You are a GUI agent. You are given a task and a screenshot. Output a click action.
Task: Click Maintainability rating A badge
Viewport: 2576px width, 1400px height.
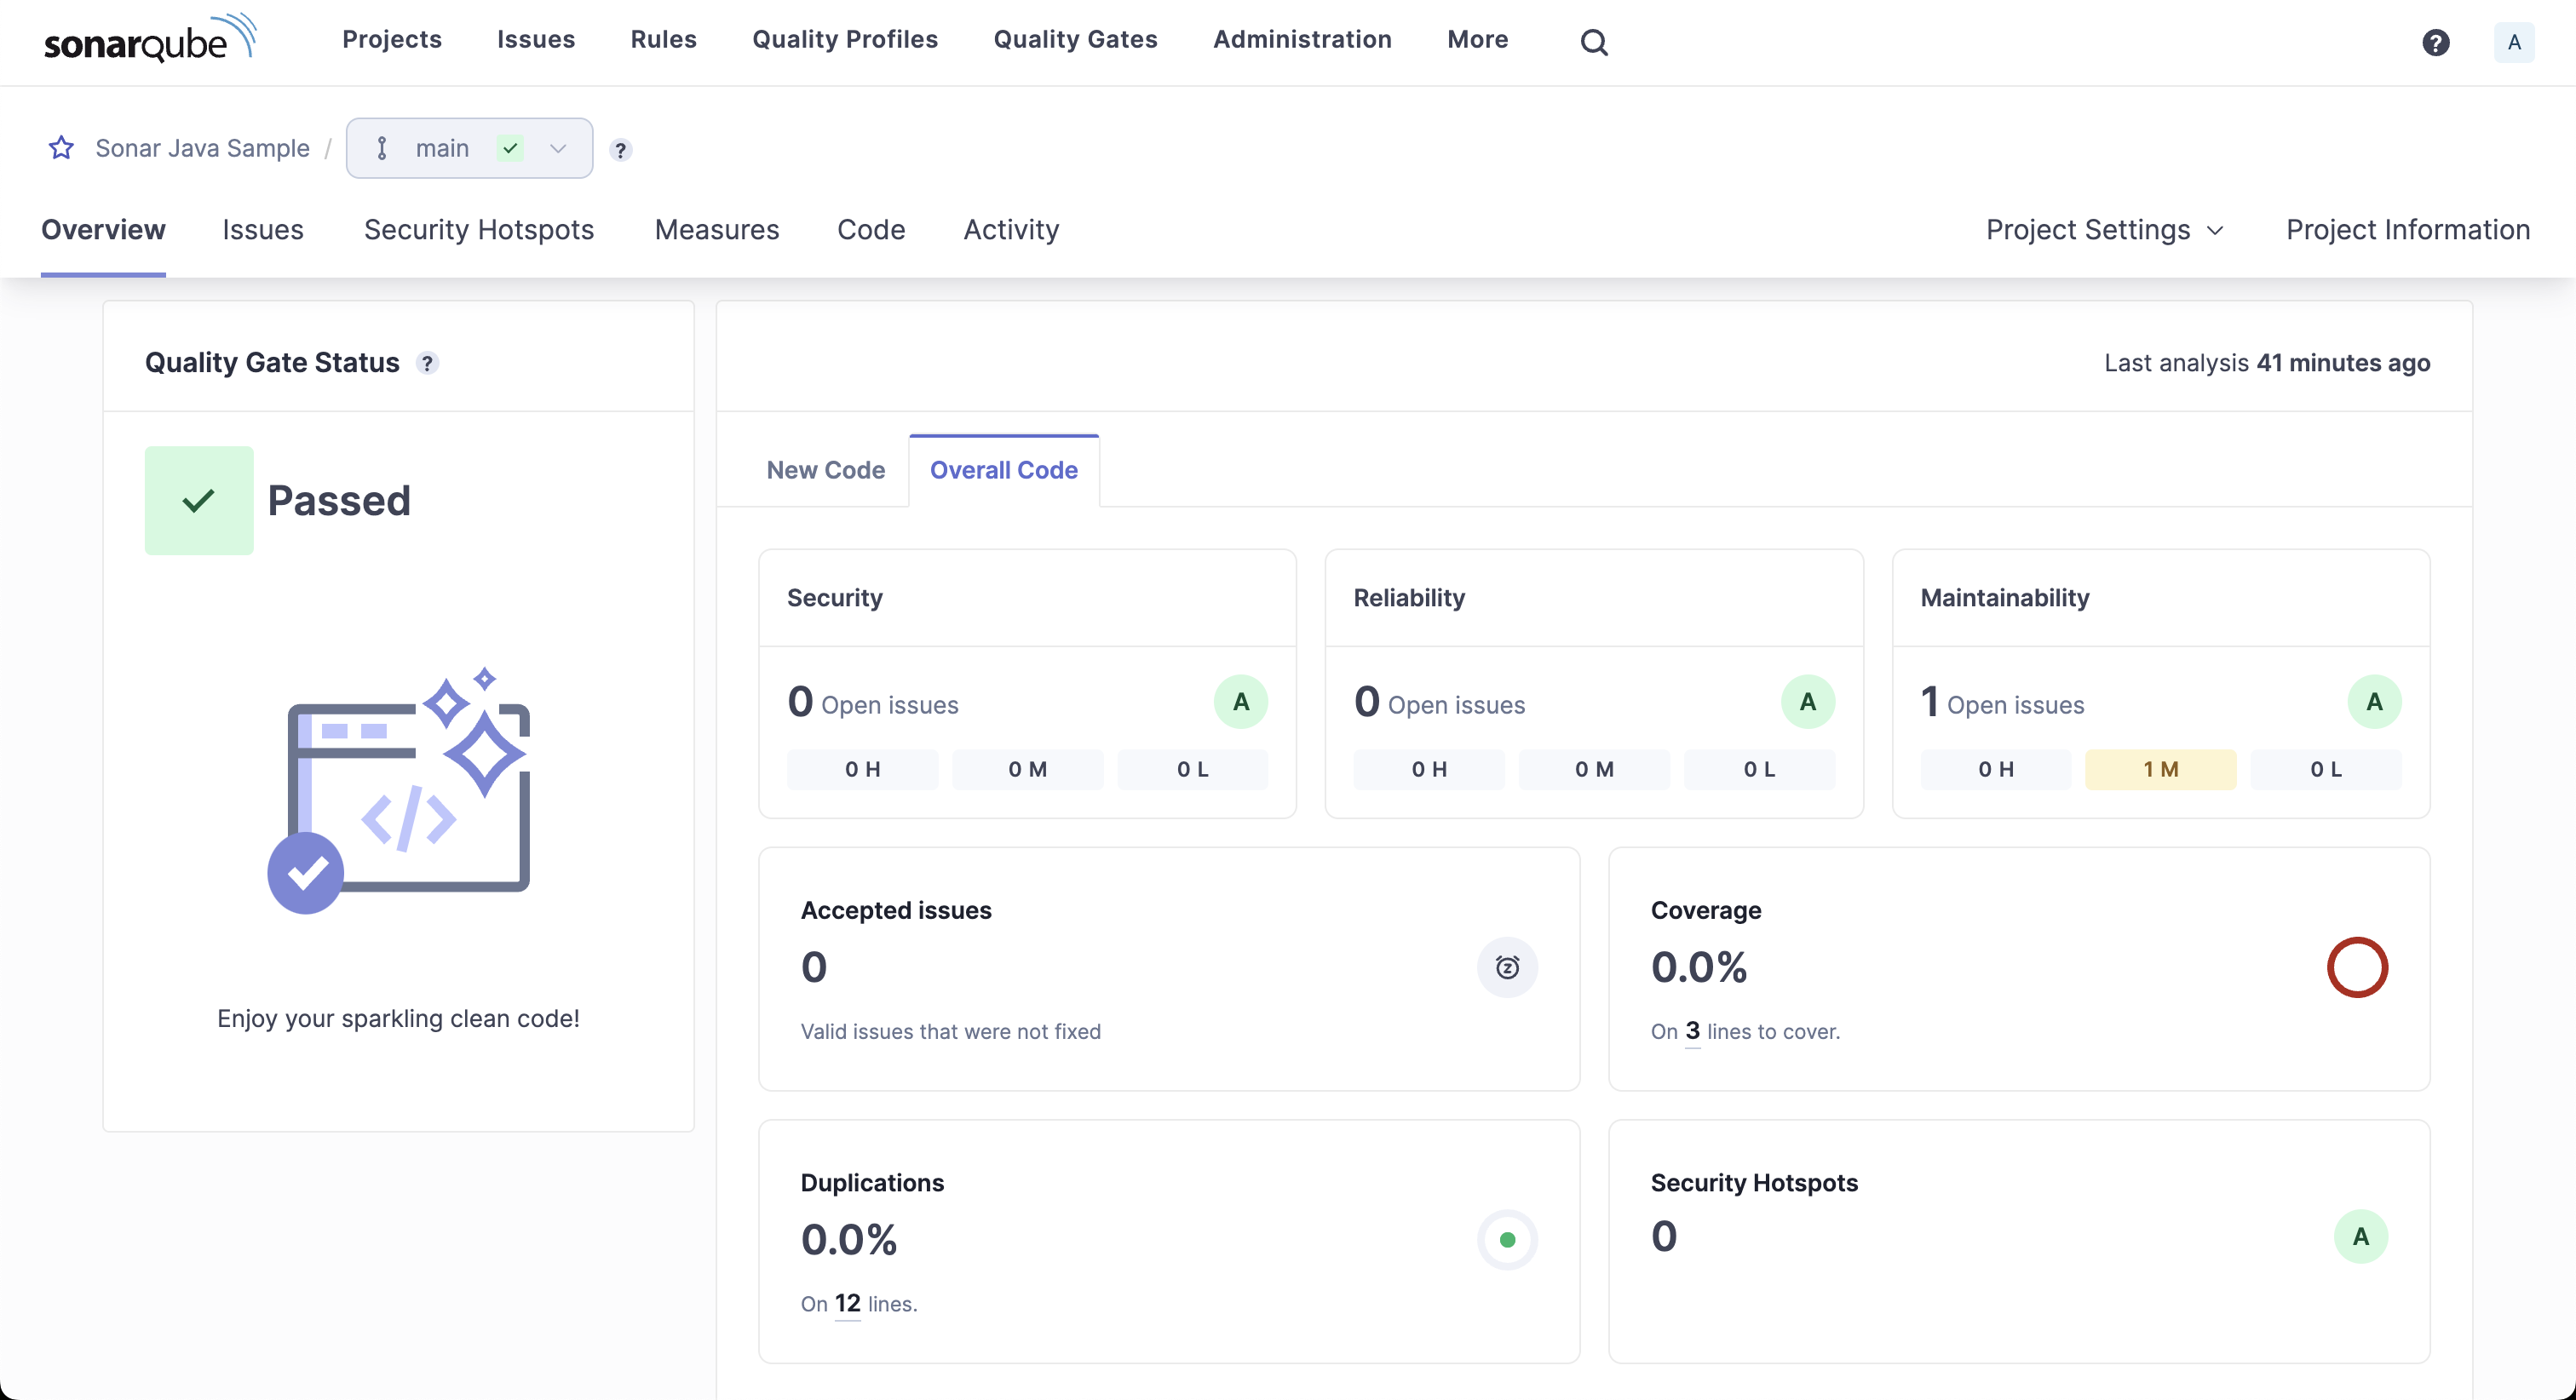point(2374,702)
